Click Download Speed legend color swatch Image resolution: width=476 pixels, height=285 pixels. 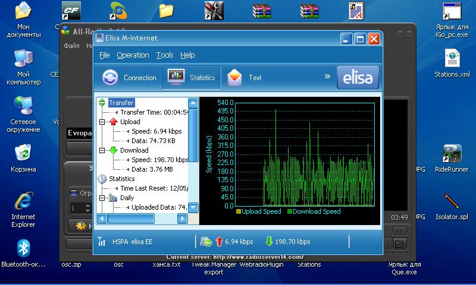click(x=290, y=211)
